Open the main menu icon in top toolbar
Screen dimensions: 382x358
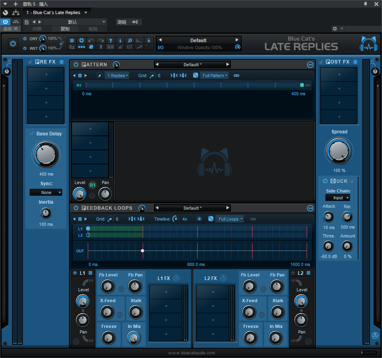tap(72, 41)
